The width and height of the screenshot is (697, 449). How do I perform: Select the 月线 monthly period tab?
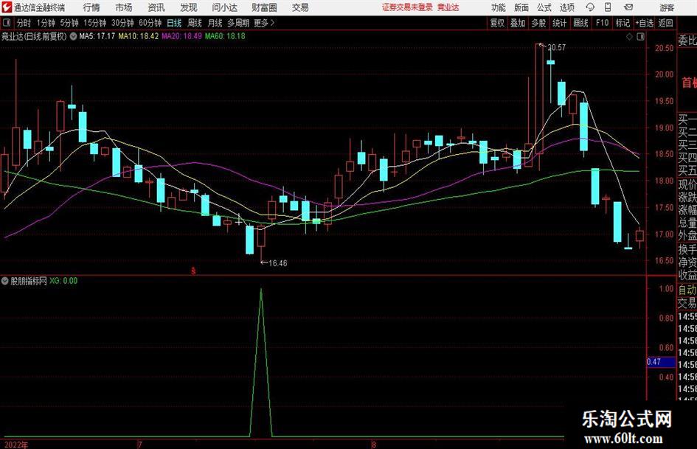click(x=215, y=23)
